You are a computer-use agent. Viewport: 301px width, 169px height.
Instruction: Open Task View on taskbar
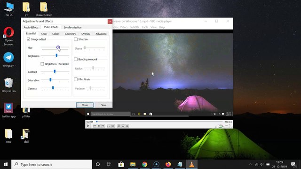coord(109,164)
